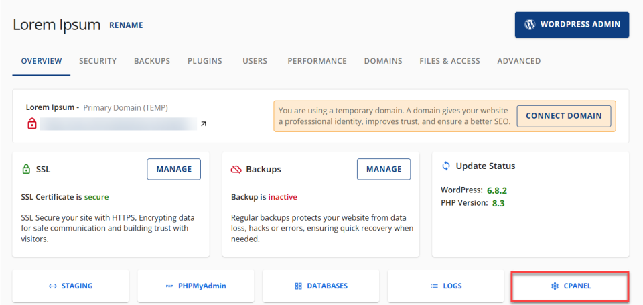
Task: Click the WordPress logo icon
Action: tap(530, 25)
